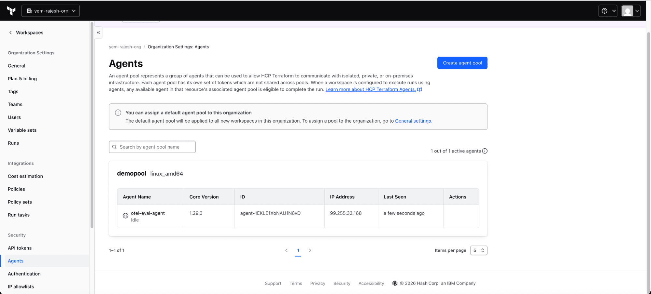Open Authentication settings
651x294 pixels.
24,274
